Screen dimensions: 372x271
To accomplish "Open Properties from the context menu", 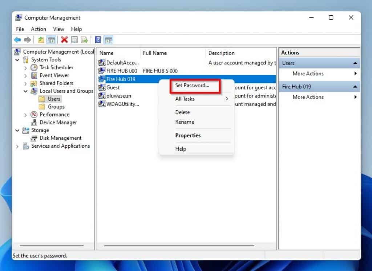I will click(188, 135).
